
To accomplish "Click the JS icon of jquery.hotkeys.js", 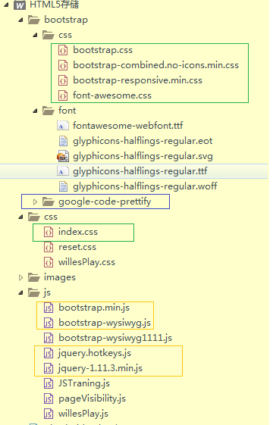I will coord(49,354).
